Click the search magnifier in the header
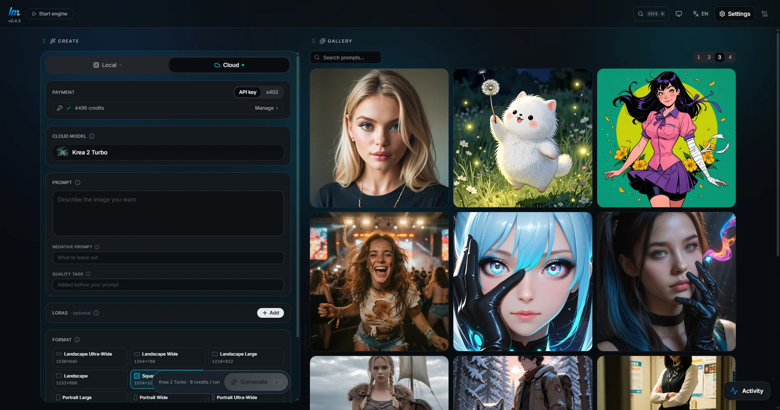The width and height of the screenshot is (780, 410). click(x=641, y=14)
